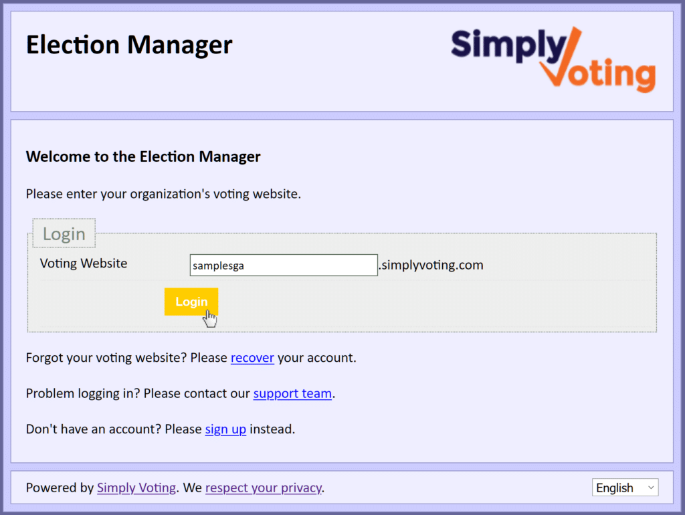685x515 pixels.
Task: Click the Voting Website field label
Action: (84, 264)
